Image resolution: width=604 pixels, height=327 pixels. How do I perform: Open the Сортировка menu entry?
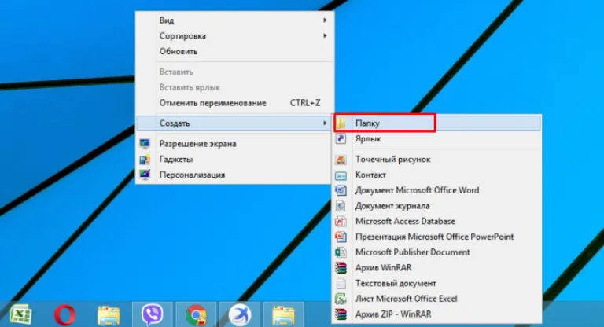click(235, 36)
